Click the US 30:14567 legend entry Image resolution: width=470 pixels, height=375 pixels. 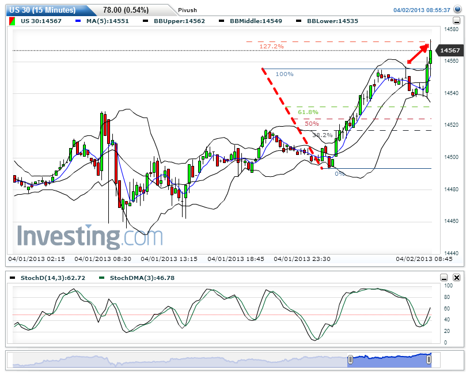pos(41,21)
